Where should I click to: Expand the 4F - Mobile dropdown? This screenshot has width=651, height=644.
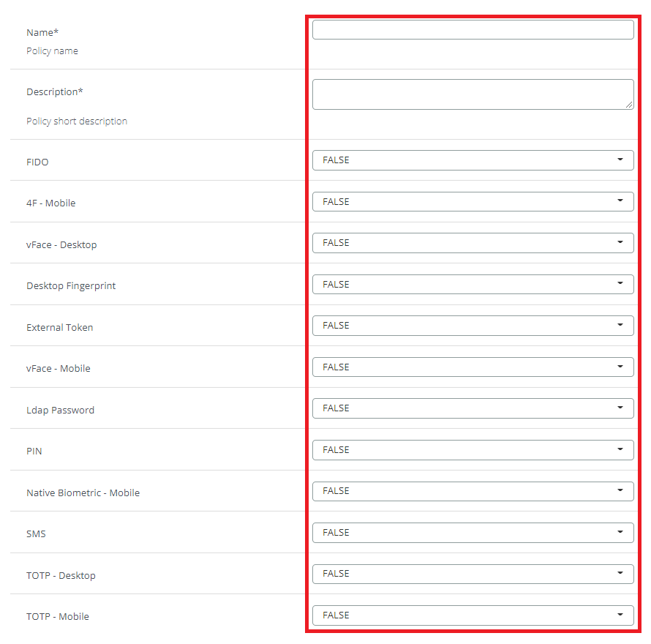pos(473,202)
